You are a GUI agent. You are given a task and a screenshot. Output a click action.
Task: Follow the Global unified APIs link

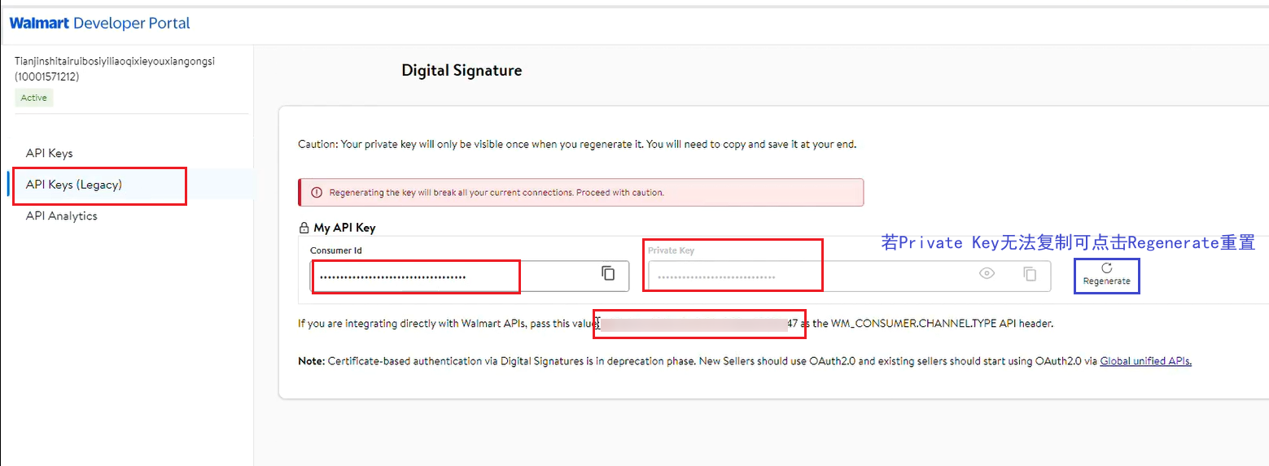(x=1145, y=361)
